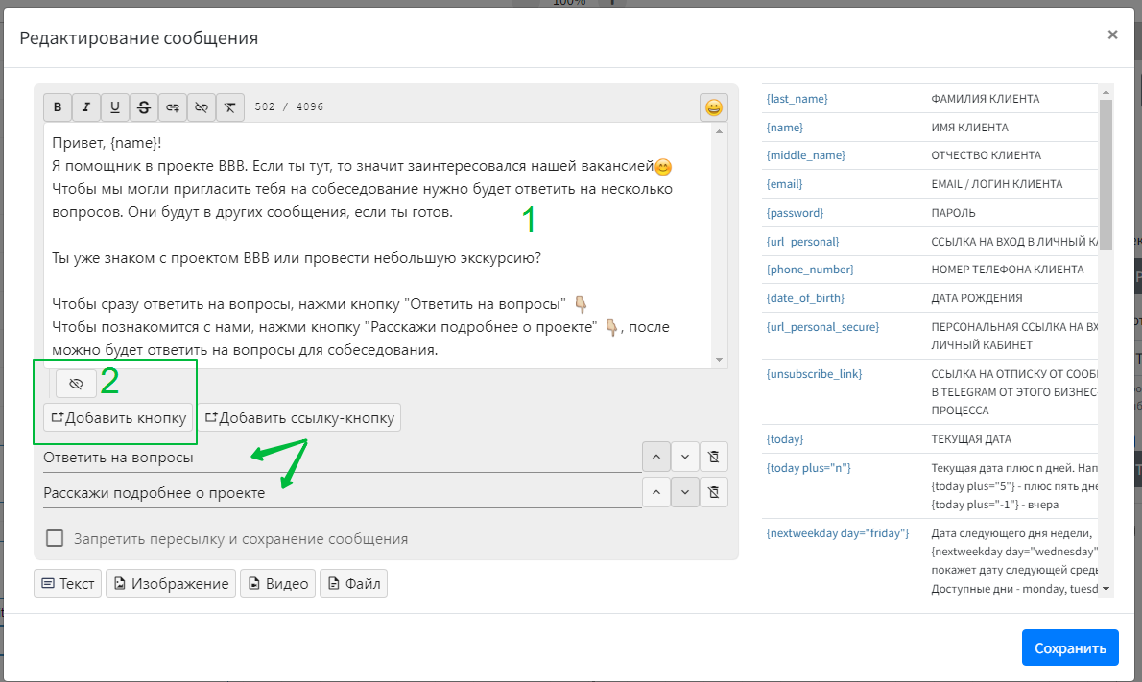1142x682 pixels.
Task: Open the emoji picker
Action: coord(713,107)
